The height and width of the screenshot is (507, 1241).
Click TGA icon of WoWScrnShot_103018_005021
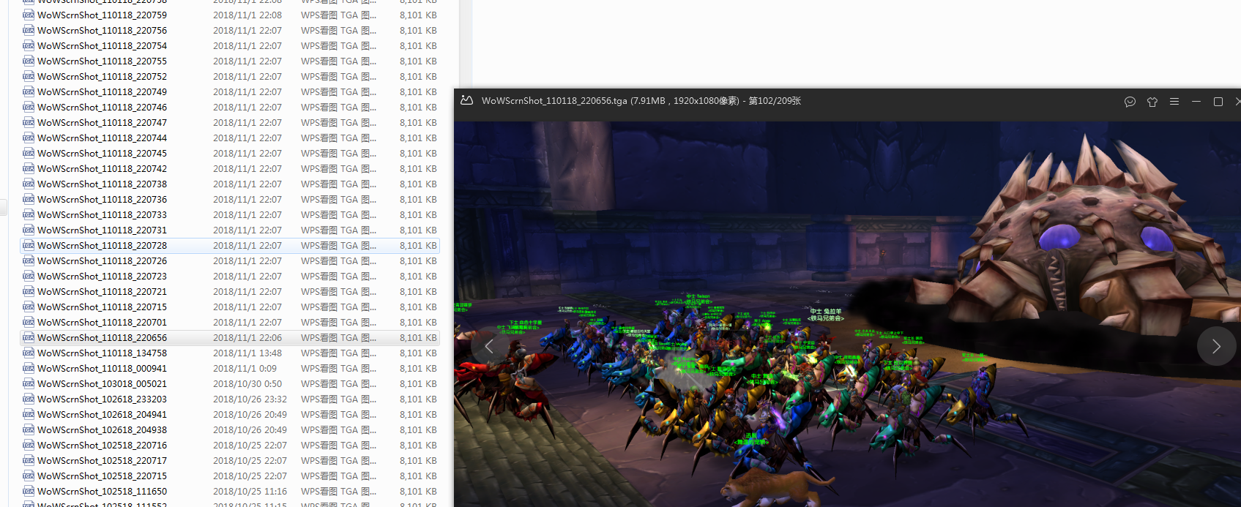click(x=29, y=384)
